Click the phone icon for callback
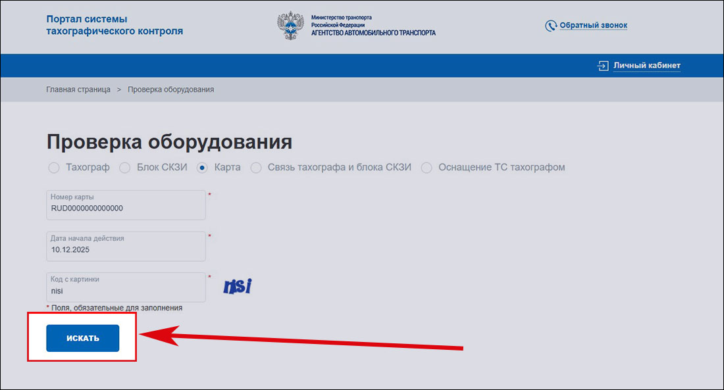Image resolution: width=724 pixels, height=390 pixels. (551, 26)
